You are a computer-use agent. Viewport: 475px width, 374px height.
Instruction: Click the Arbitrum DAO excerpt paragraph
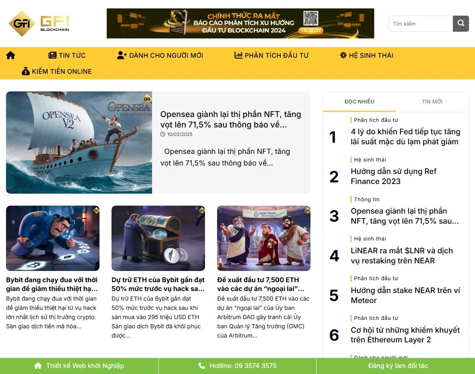click(x=263, y=317)
